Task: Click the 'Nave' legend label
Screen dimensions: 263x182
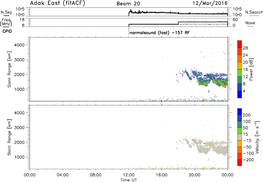Action: [250, 23]
